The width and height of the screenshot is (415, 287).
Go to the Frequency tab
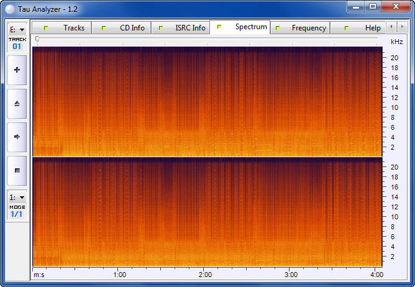[300, 28]
